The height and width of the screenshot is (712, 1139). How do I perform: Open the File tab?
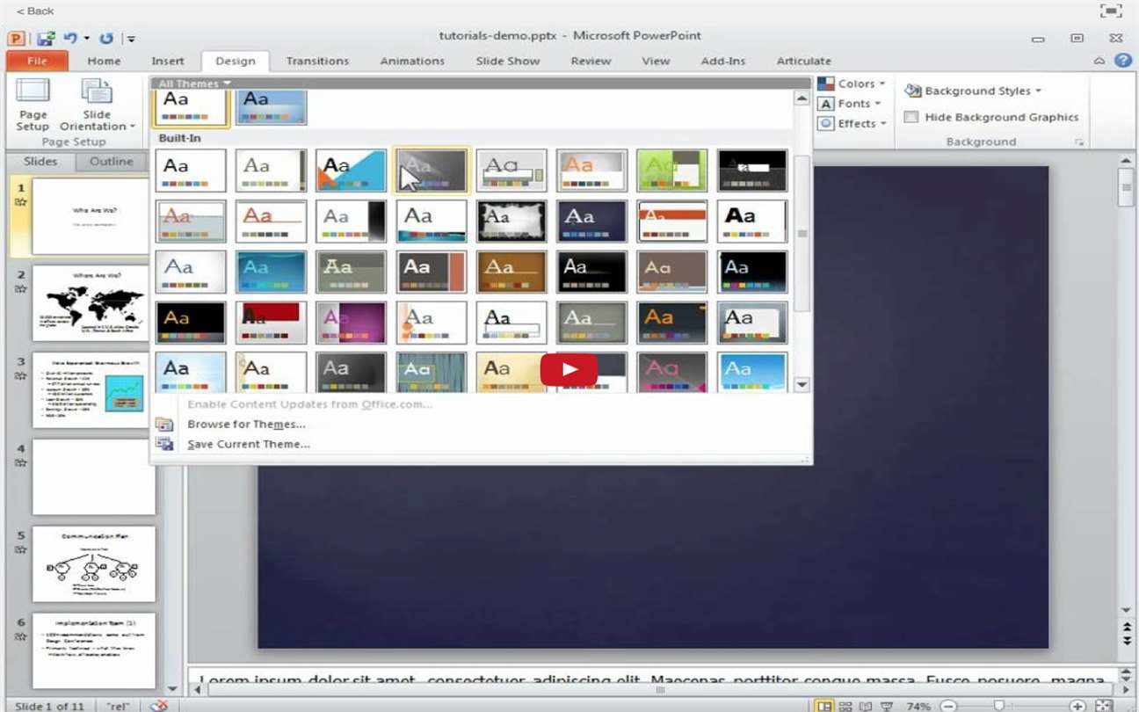coord(37,61)
